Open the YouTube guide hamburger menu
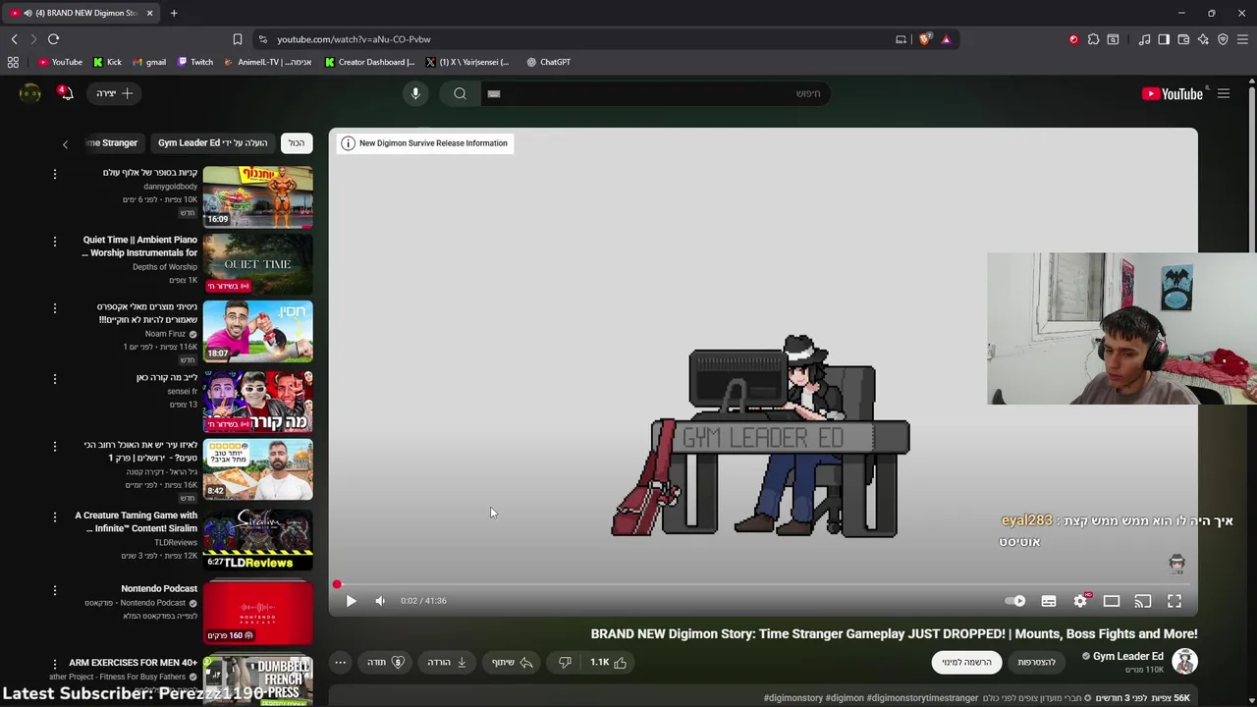This screenshot has height=707, width=1257. point(1224,93)
